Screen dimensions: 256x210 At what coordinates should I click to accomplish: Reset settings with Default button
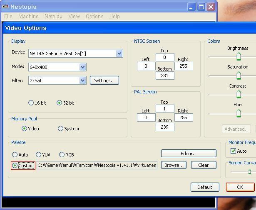pyautogui.click(x=205, y=187)
